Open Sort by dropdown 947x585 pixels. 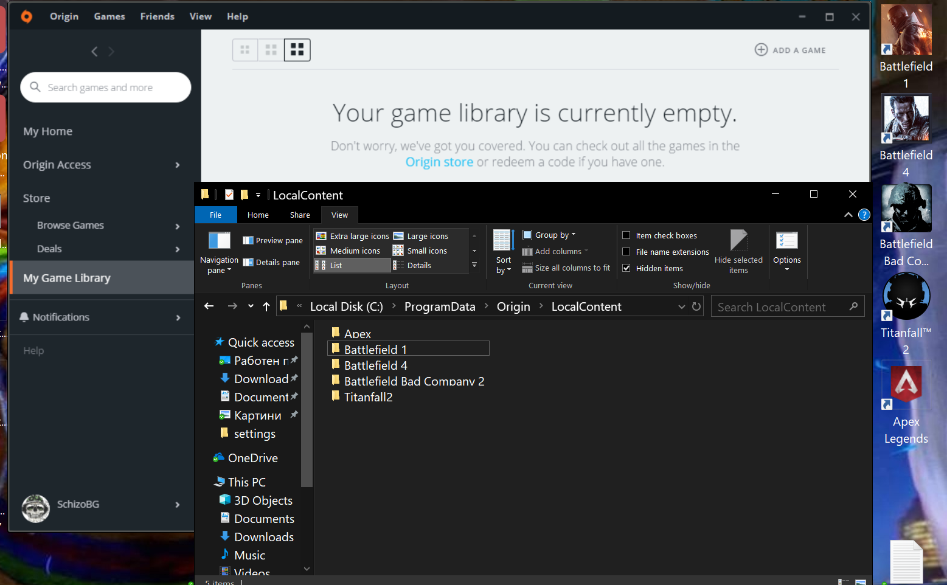pos(504,252)
